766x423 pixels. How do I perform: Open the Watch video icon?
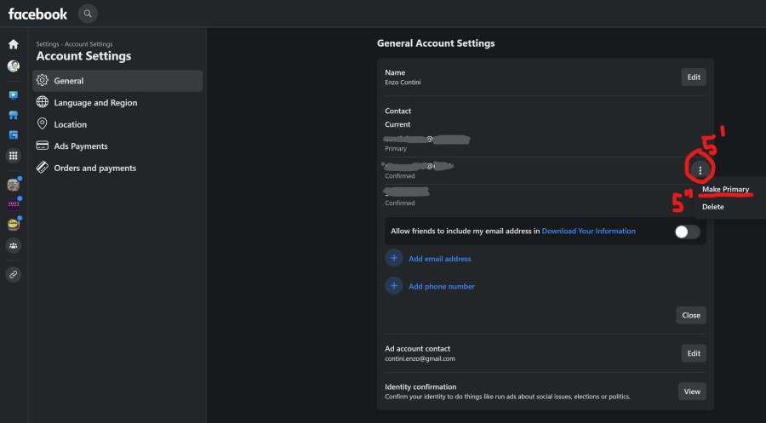point(14,94)
